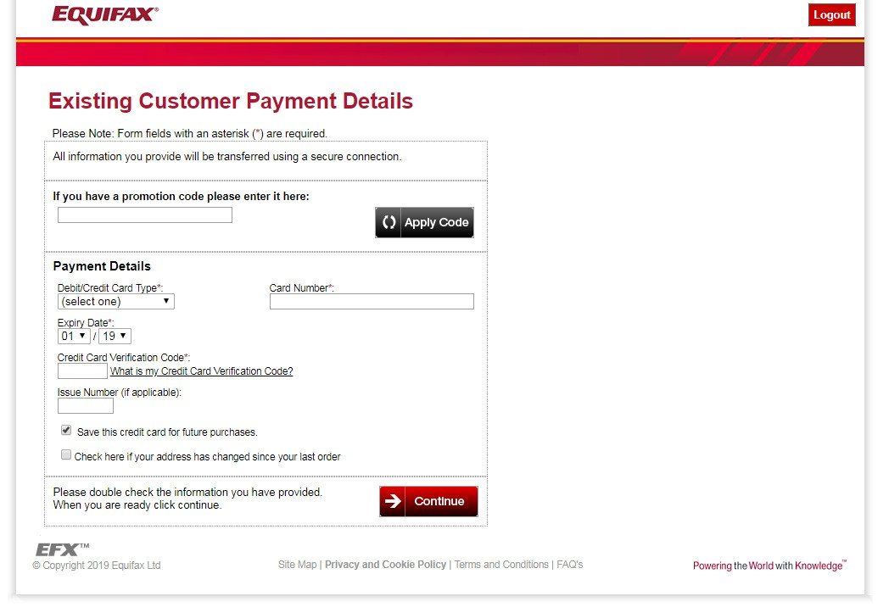The width and height of the screenshot is (889, 613).
Task: Click the Equifax logo
Action: coord(105,15)
